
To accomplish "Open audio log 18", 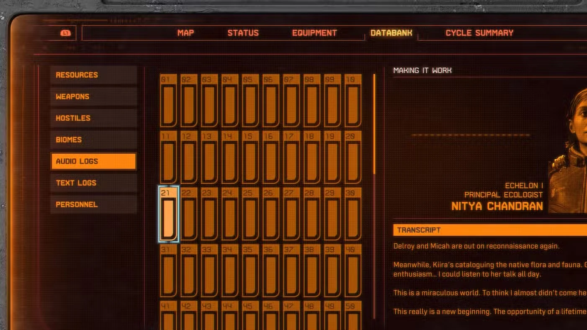I will (312, 157).
